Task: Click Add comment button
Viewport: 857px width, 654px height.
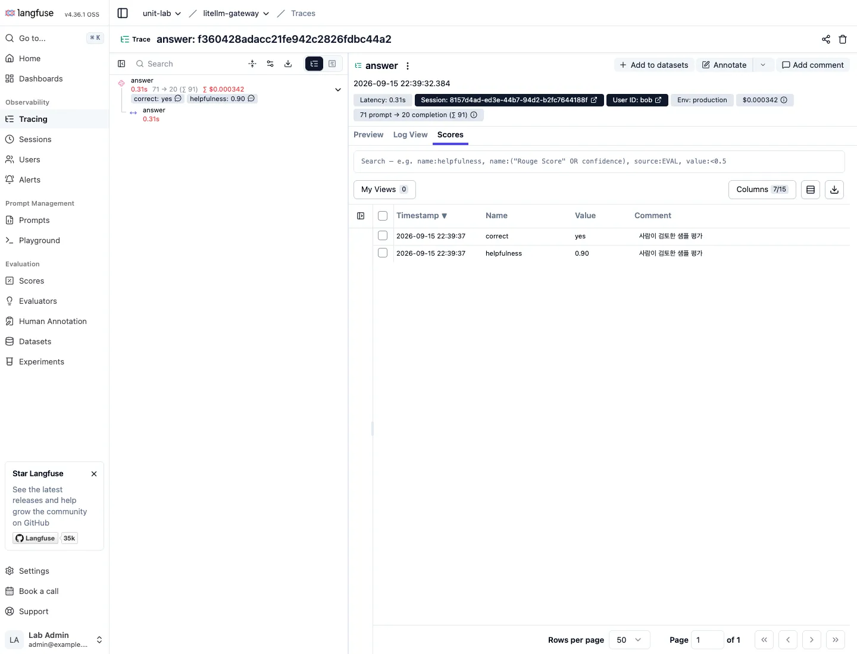Action: click(x=812, y=65)
